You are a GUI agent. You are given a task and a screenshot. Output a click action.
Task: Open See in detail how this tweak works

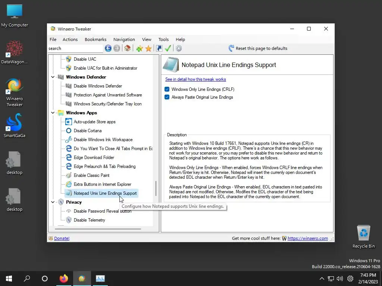[195, 79]
